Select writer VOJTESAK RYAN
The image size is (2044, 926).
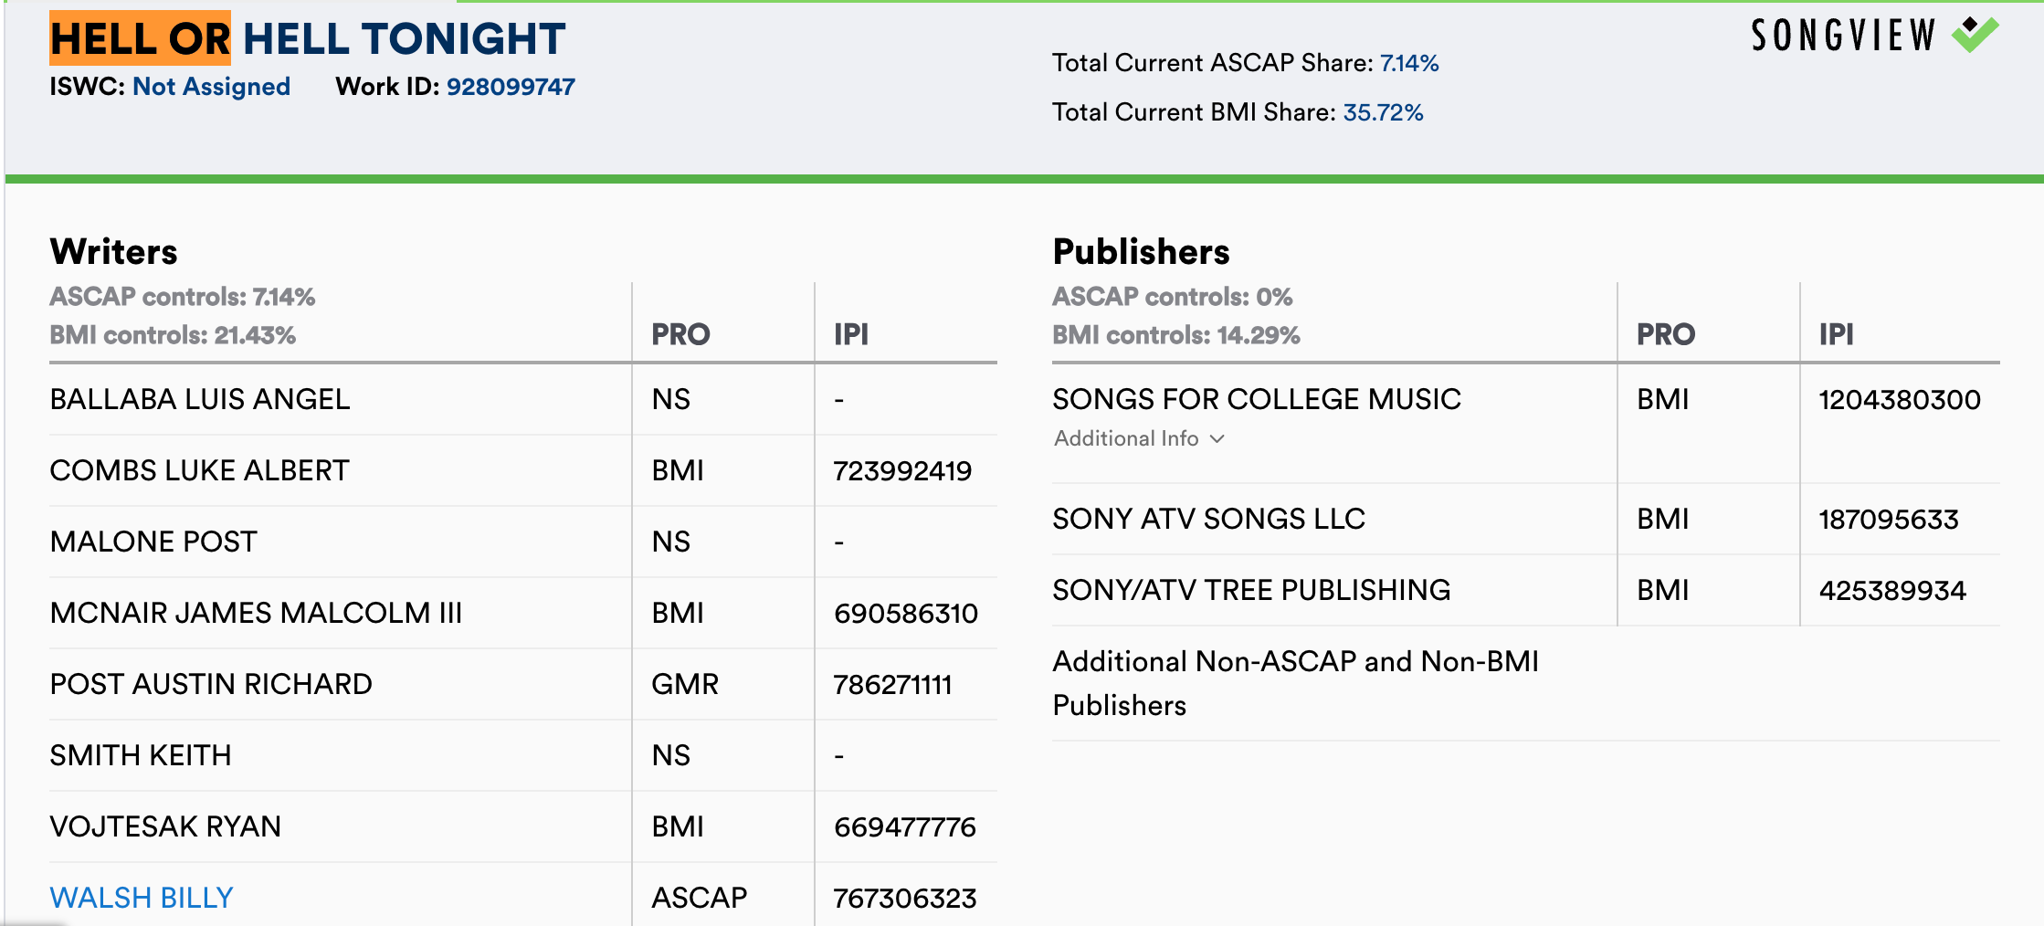click(165, 826)
